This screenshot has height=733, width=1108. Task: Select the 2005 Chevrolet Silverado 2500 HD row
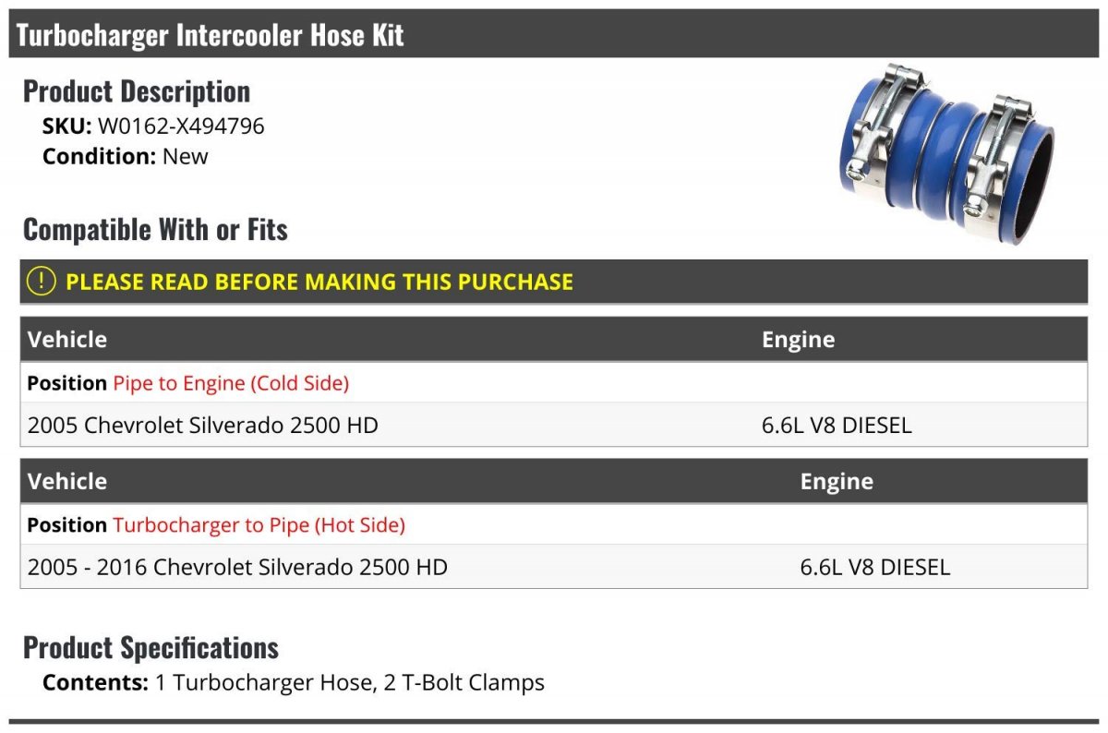pos(554,426)
